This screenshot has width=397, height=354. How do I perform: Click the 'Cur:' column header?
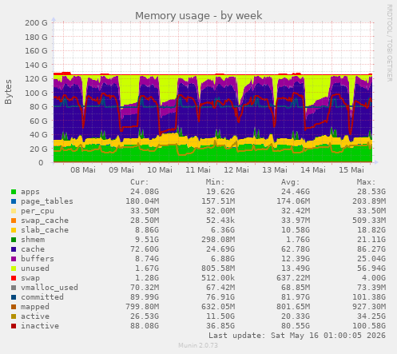[139, 182]
